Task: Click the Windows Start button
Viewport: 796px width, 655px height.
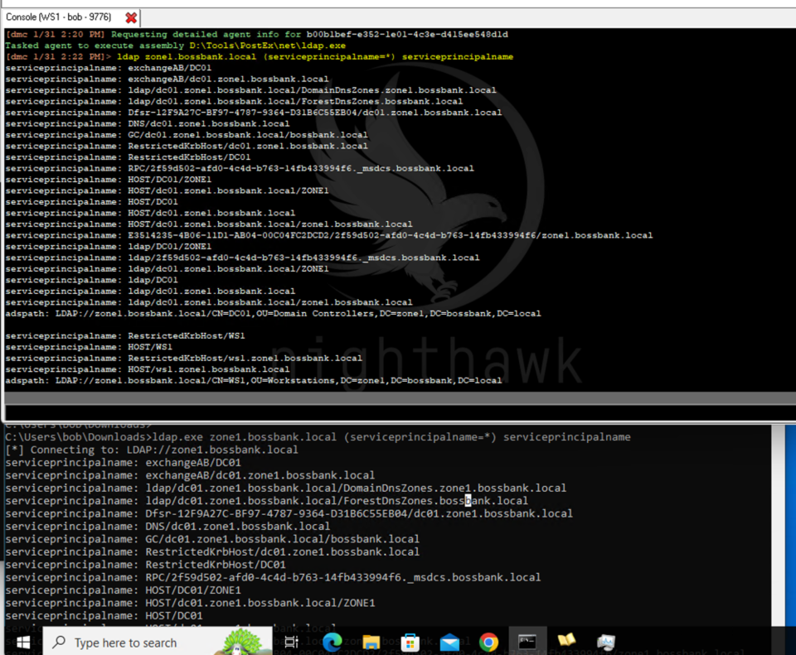Action: click(x=22, y=642)
